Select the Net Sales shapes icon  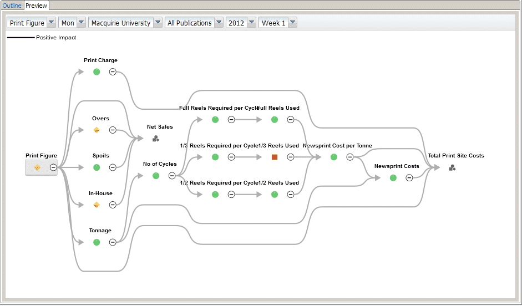tap(156, 139)
